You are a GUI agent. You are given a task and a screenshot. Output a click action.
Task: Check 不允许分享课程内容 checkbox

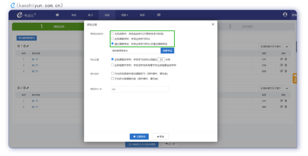click(113, 79)
